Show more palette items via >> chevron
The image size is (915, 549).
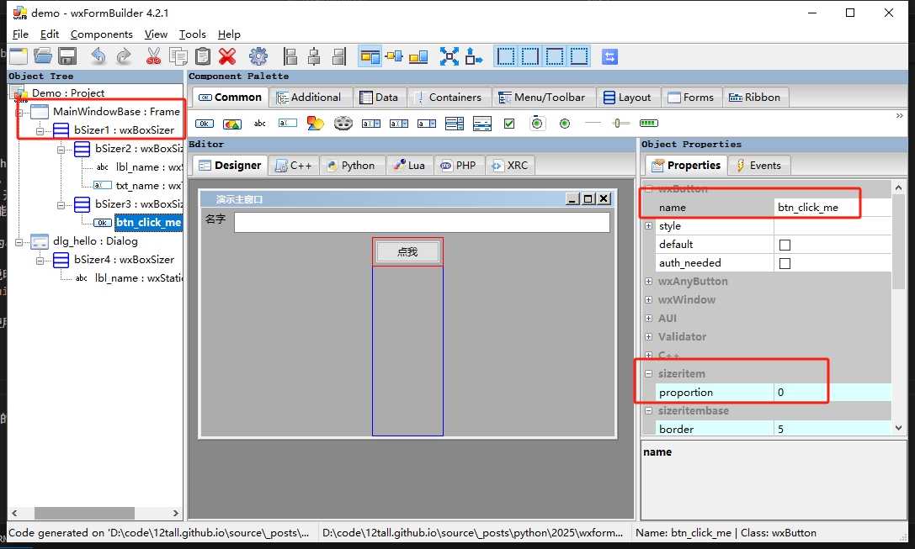click(899, 115)
